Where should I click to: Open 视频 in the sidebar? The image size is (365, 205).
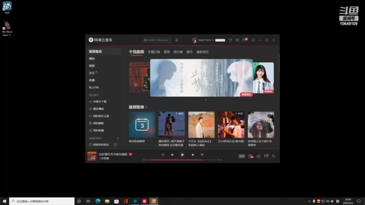(x=92, y=66)
